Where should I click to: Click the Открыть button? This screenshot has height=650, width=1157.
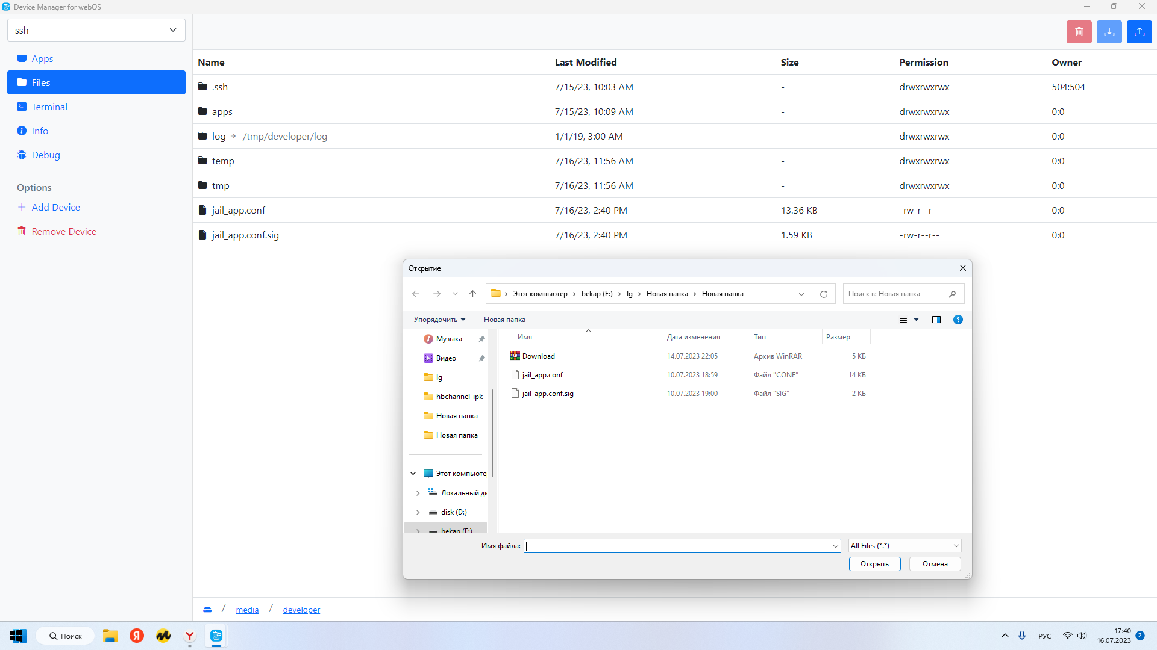(874, 564)
